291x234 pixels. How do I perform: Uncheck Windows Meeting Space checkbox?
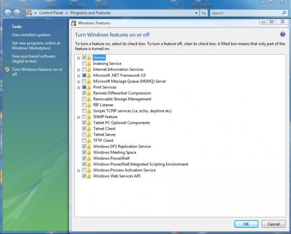point(84,152)
